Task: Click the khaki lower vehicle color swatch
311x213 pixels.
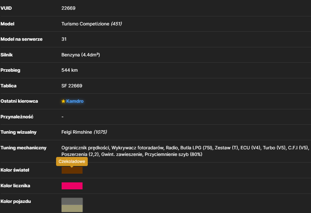Action: click(72, 208)
